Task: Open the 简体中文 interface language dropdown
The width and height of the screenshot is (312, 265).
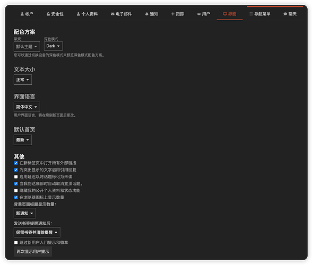Action: point(27,107)
